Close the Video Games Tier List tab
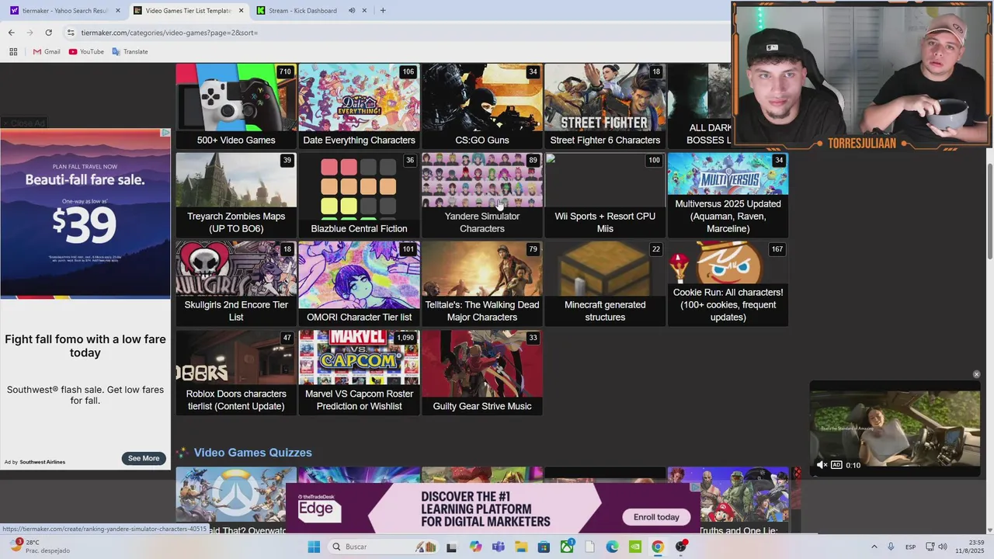994x559 pixels. 242,11
